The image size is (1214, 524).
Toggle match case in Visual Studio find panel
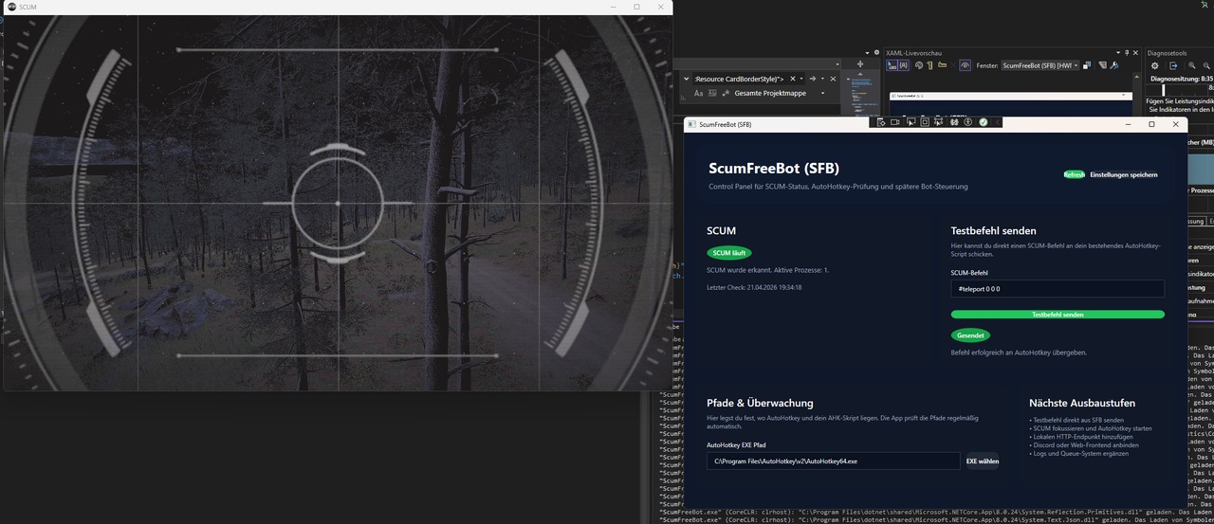pyautogui.click(x=699, y=93)
